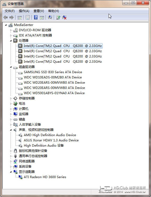Collapse the MediaSenter root node

click(6, 25)
